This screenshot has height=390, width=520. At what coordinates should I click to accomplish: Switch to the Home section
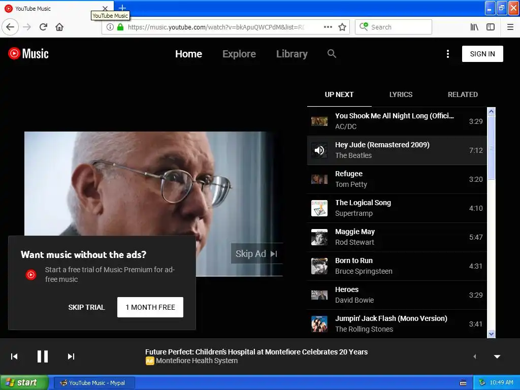(x=188, y=54)
